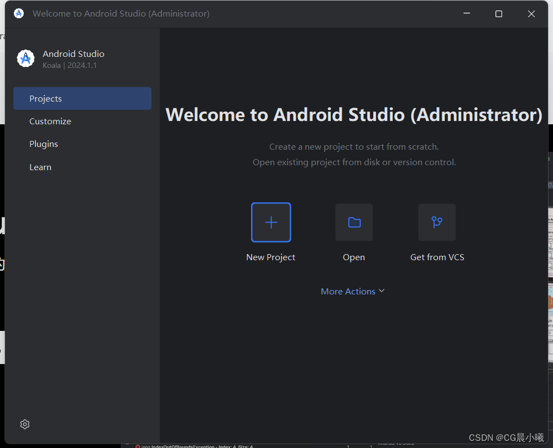Click the Open label text
The image size is (553, 448).
[354, 257]
